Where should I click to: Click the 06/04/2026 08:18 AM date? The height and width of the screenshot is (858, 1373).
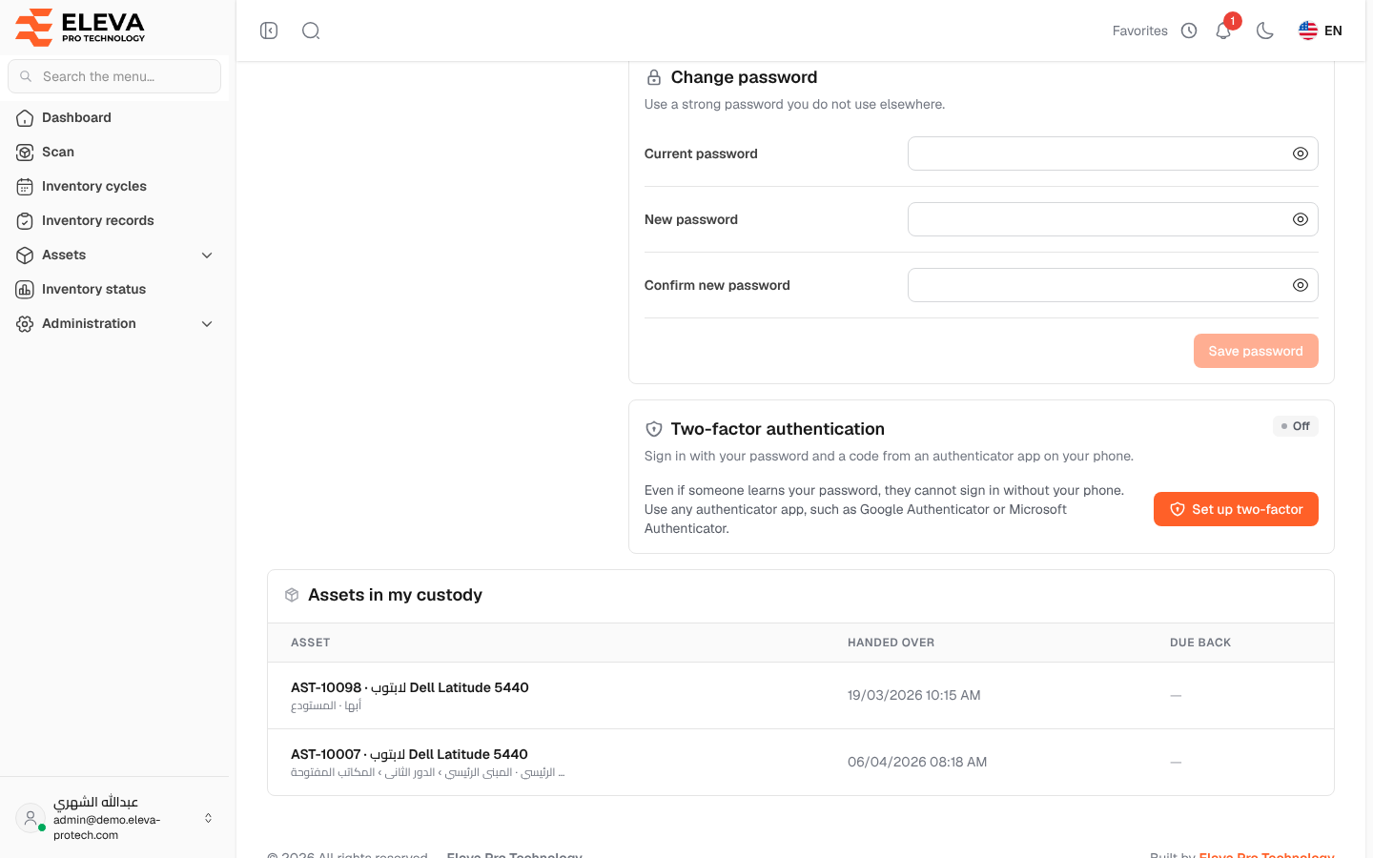(917, 763)
